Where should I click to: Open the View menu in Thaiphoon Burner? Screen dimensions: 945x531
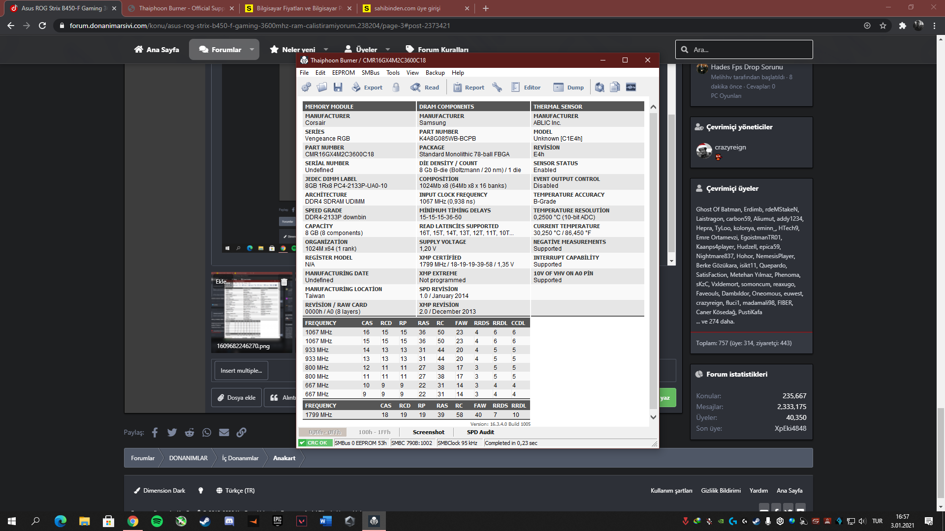pos(412,72)
